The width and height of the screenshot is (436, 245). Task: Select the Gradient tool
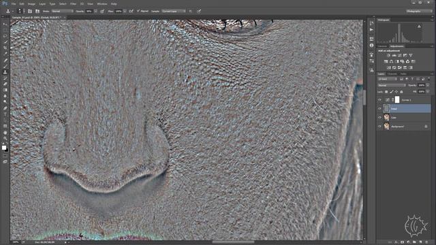point(5,90)
